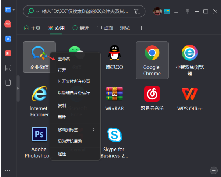This screenshot has height=177, width=221.
Task: Click the user avatar picture
Action: (x=157, y=11)
